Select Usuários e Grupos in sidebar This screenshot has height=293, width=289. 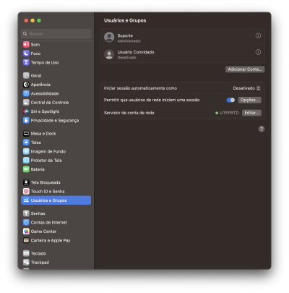[x=56, y=200]
